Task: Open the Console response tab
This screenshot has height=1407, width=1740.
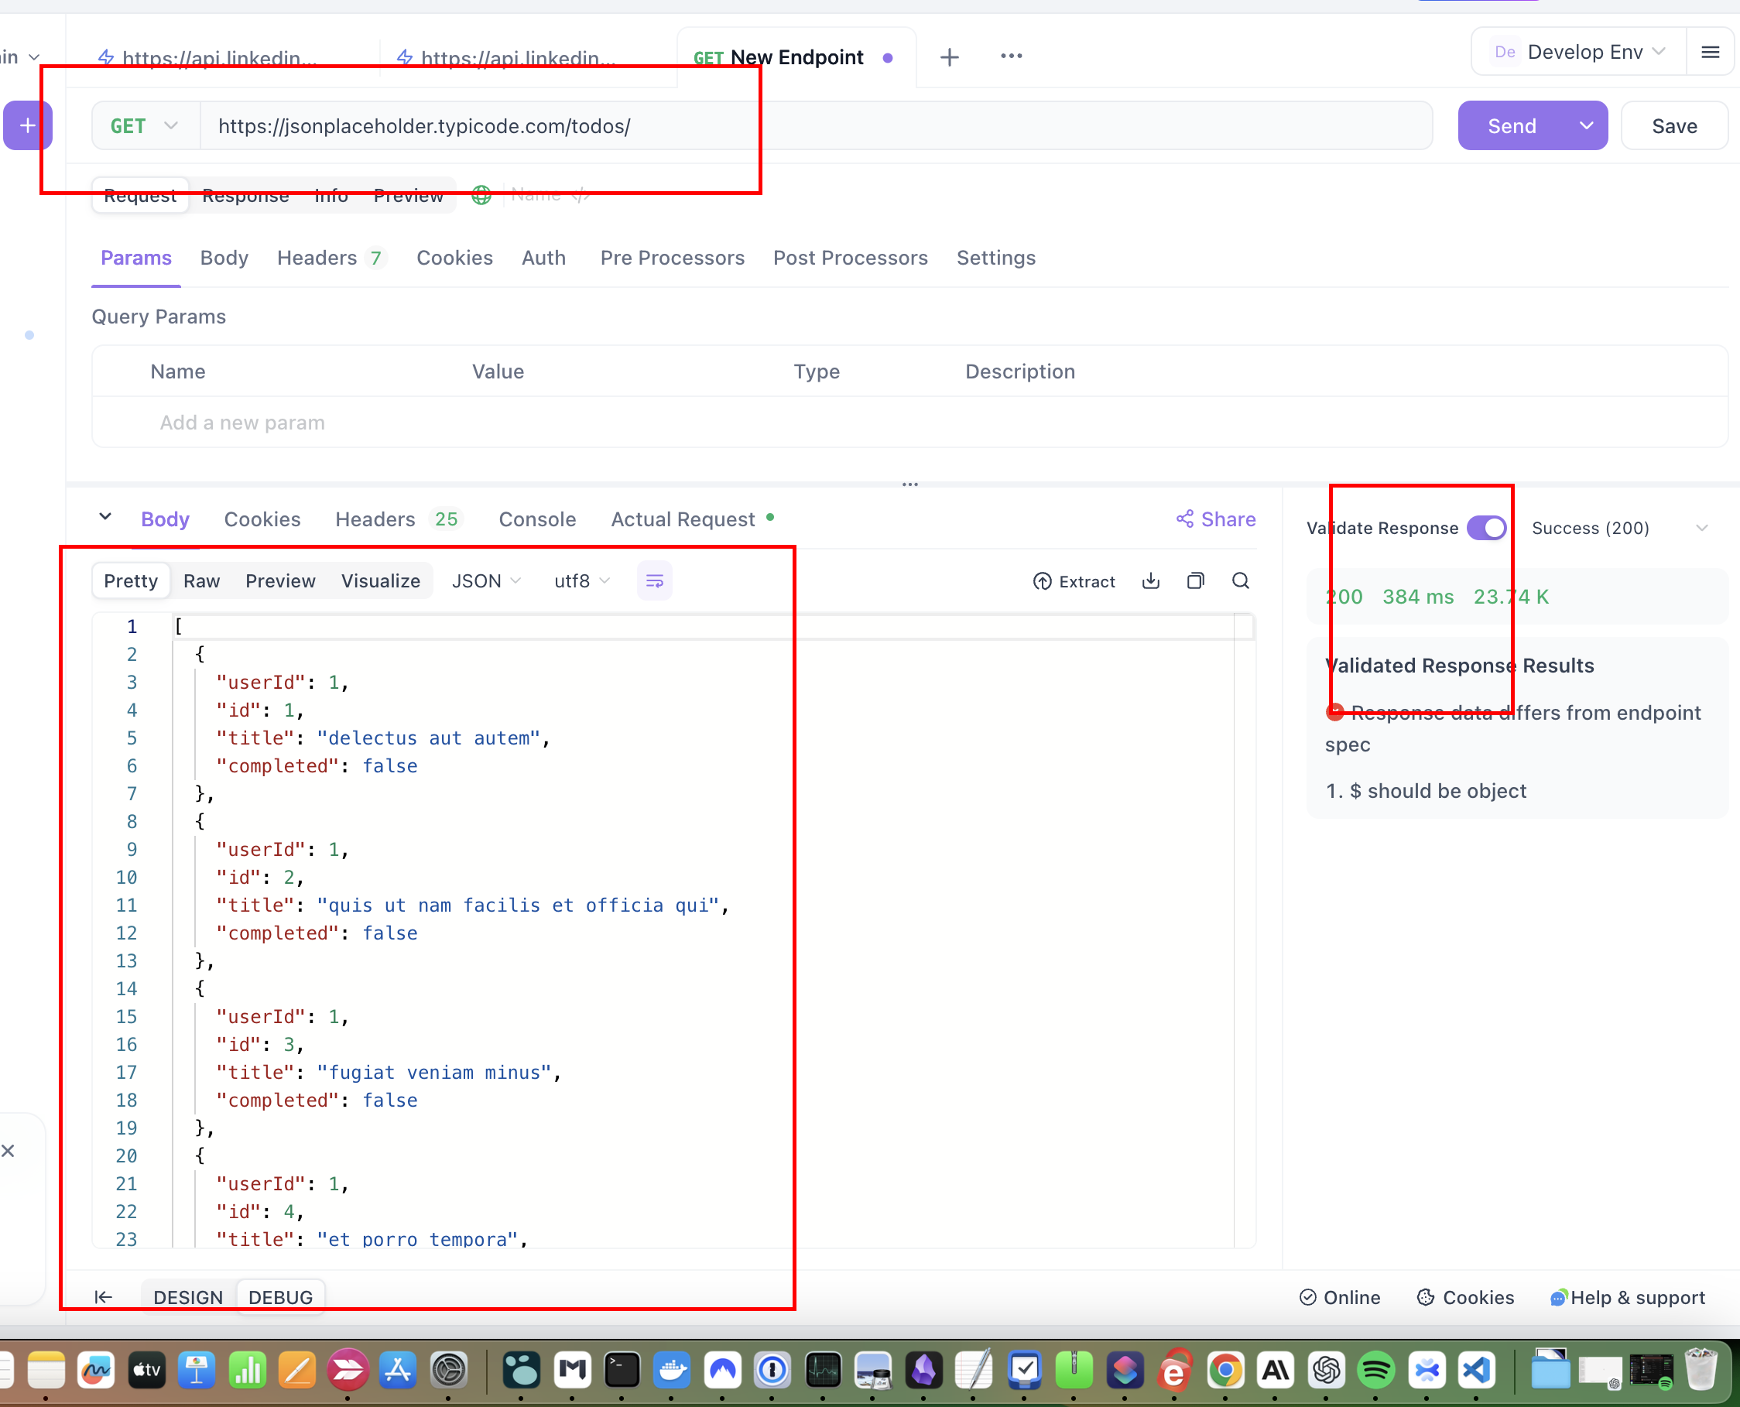Action: (x=536, y=519)
